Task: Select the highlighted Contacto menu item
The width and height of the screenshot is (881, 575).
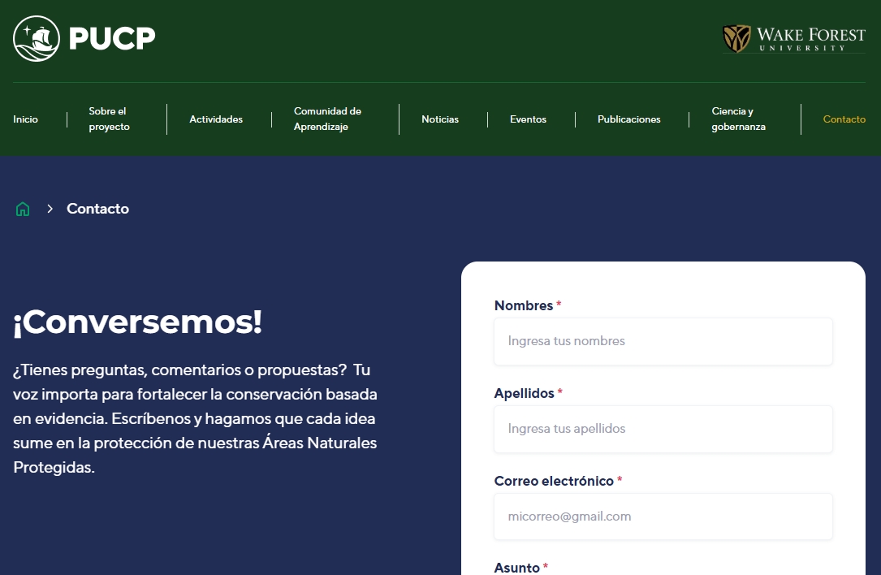Action: point(844,119)
